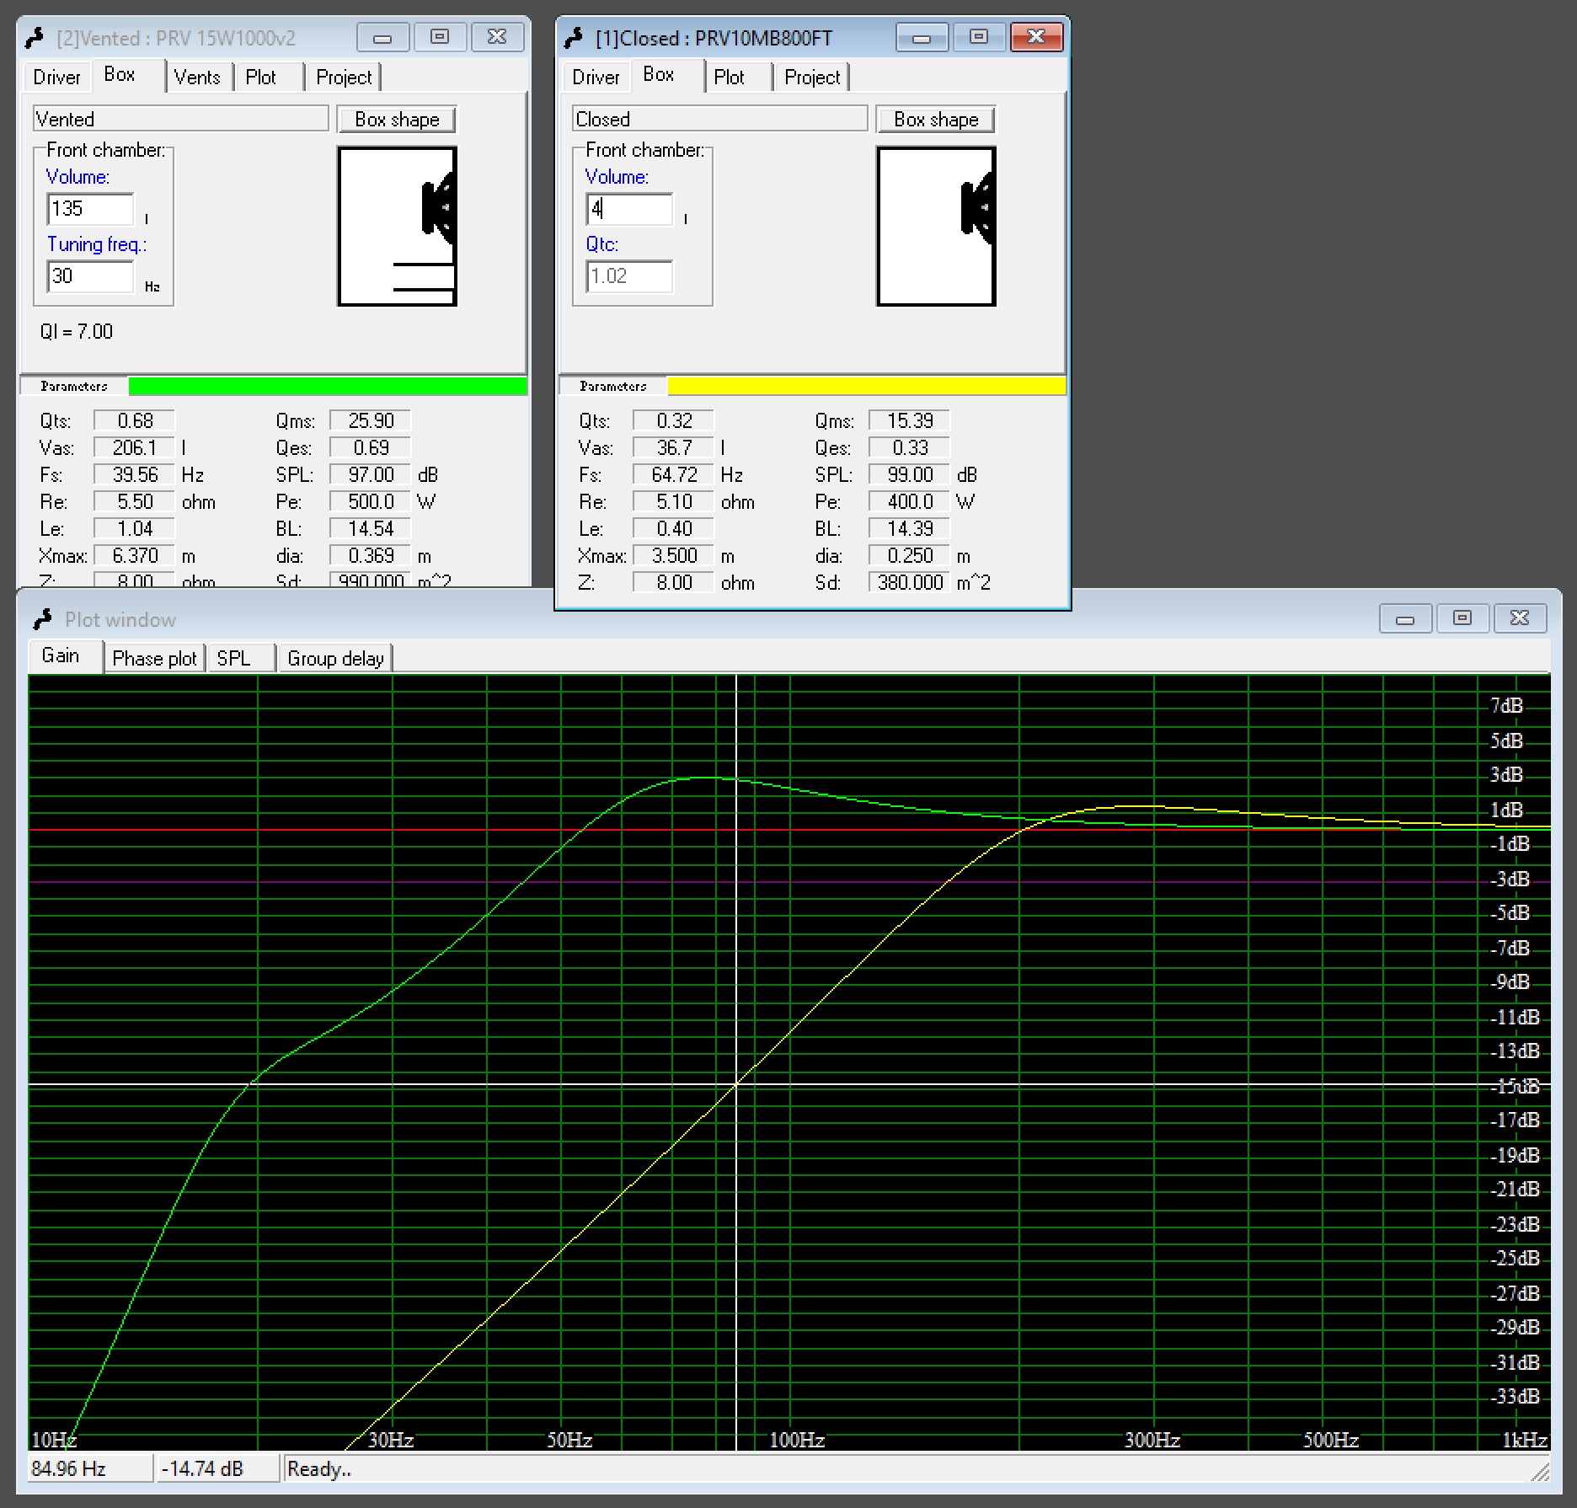Open the vented box shape diagram thumbnail
The image size is (1577, 1508).
(396, 227)
